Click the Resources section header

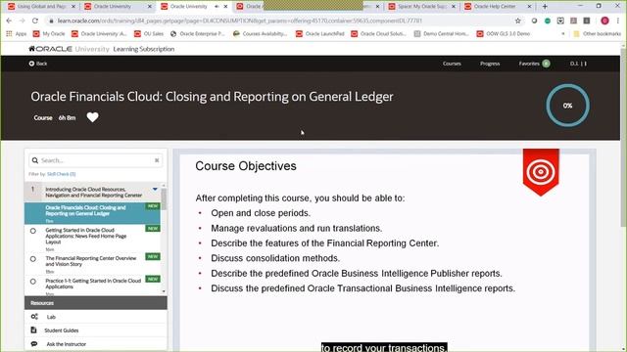click(96, 303)
